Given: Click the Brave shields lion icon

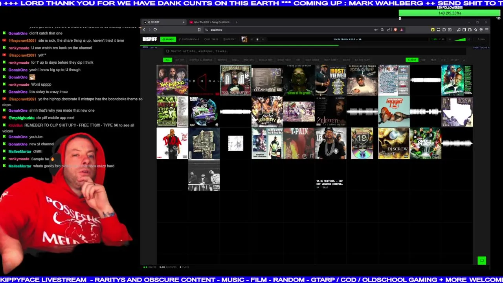Looking at the screenshot, I should 395,30.
